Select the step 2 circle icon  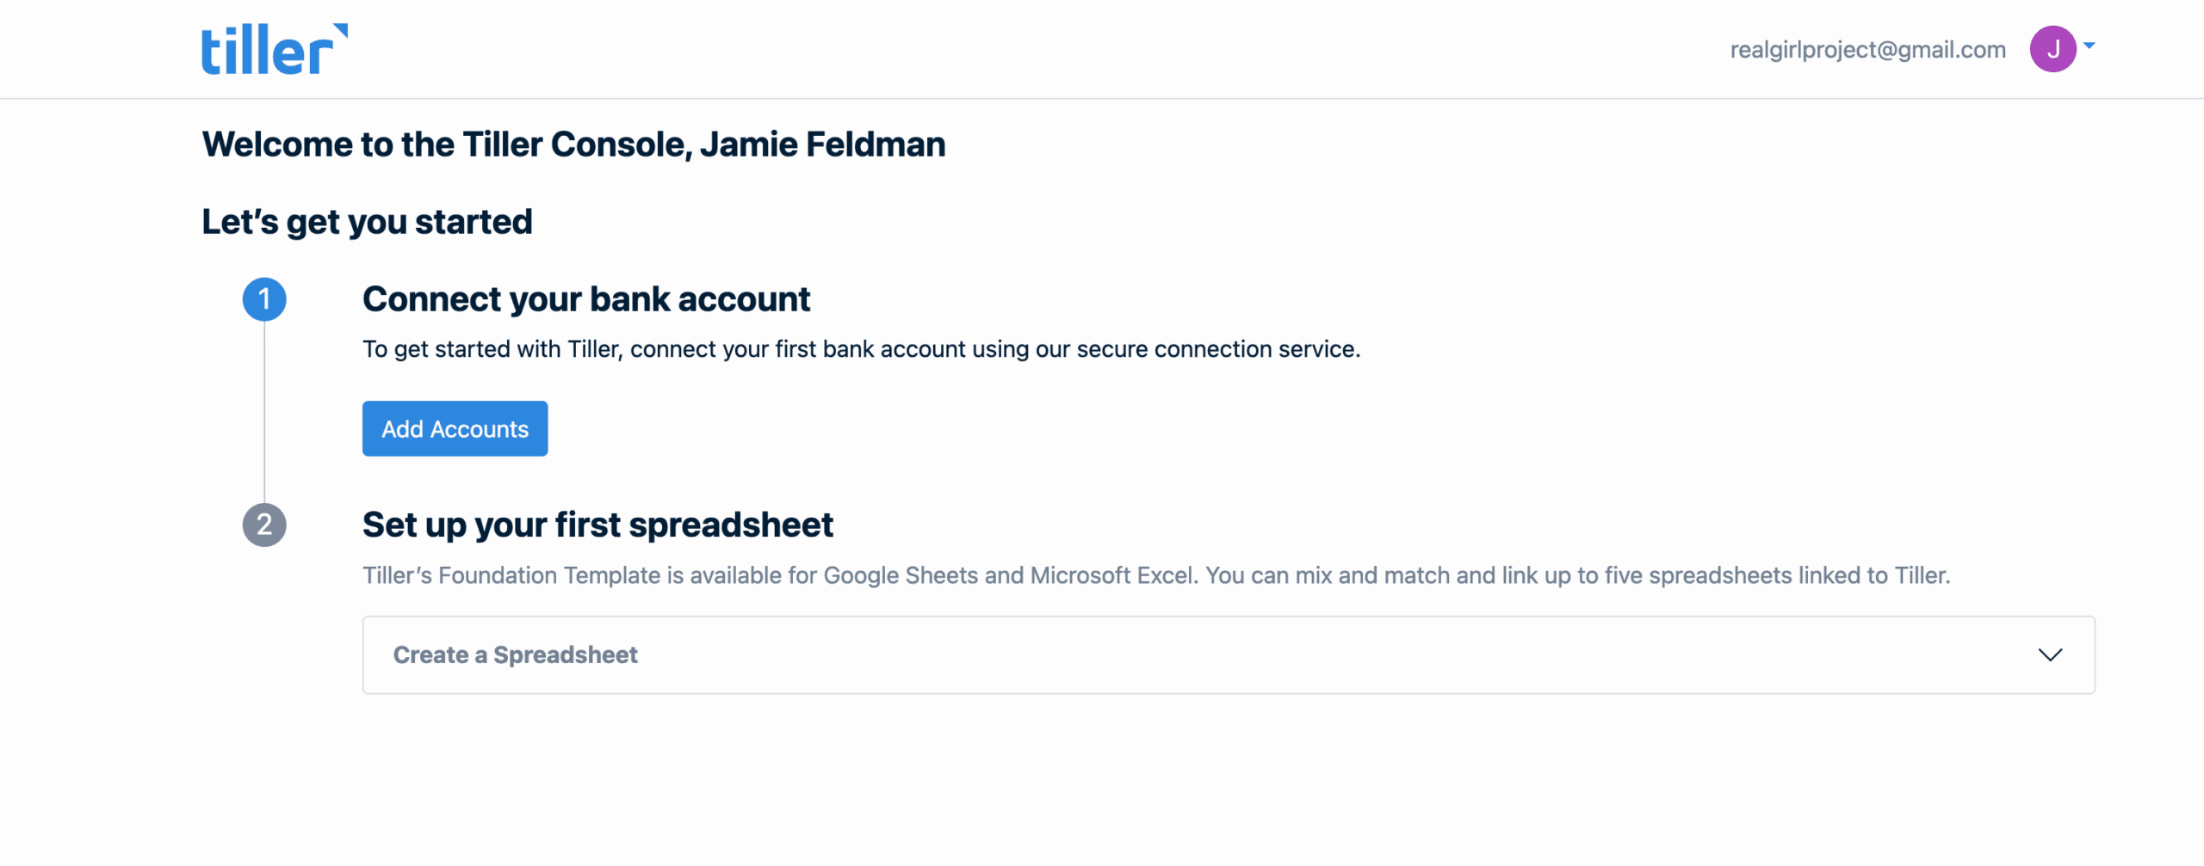264,525
